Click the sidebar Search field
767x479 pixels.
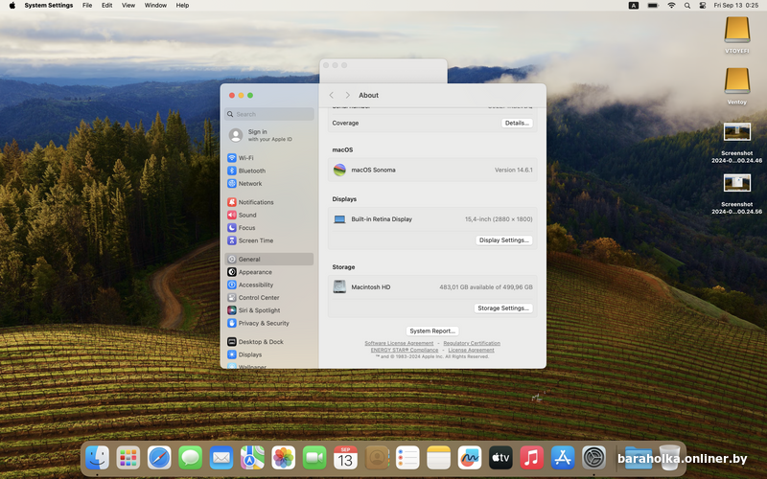coord(269,114)
